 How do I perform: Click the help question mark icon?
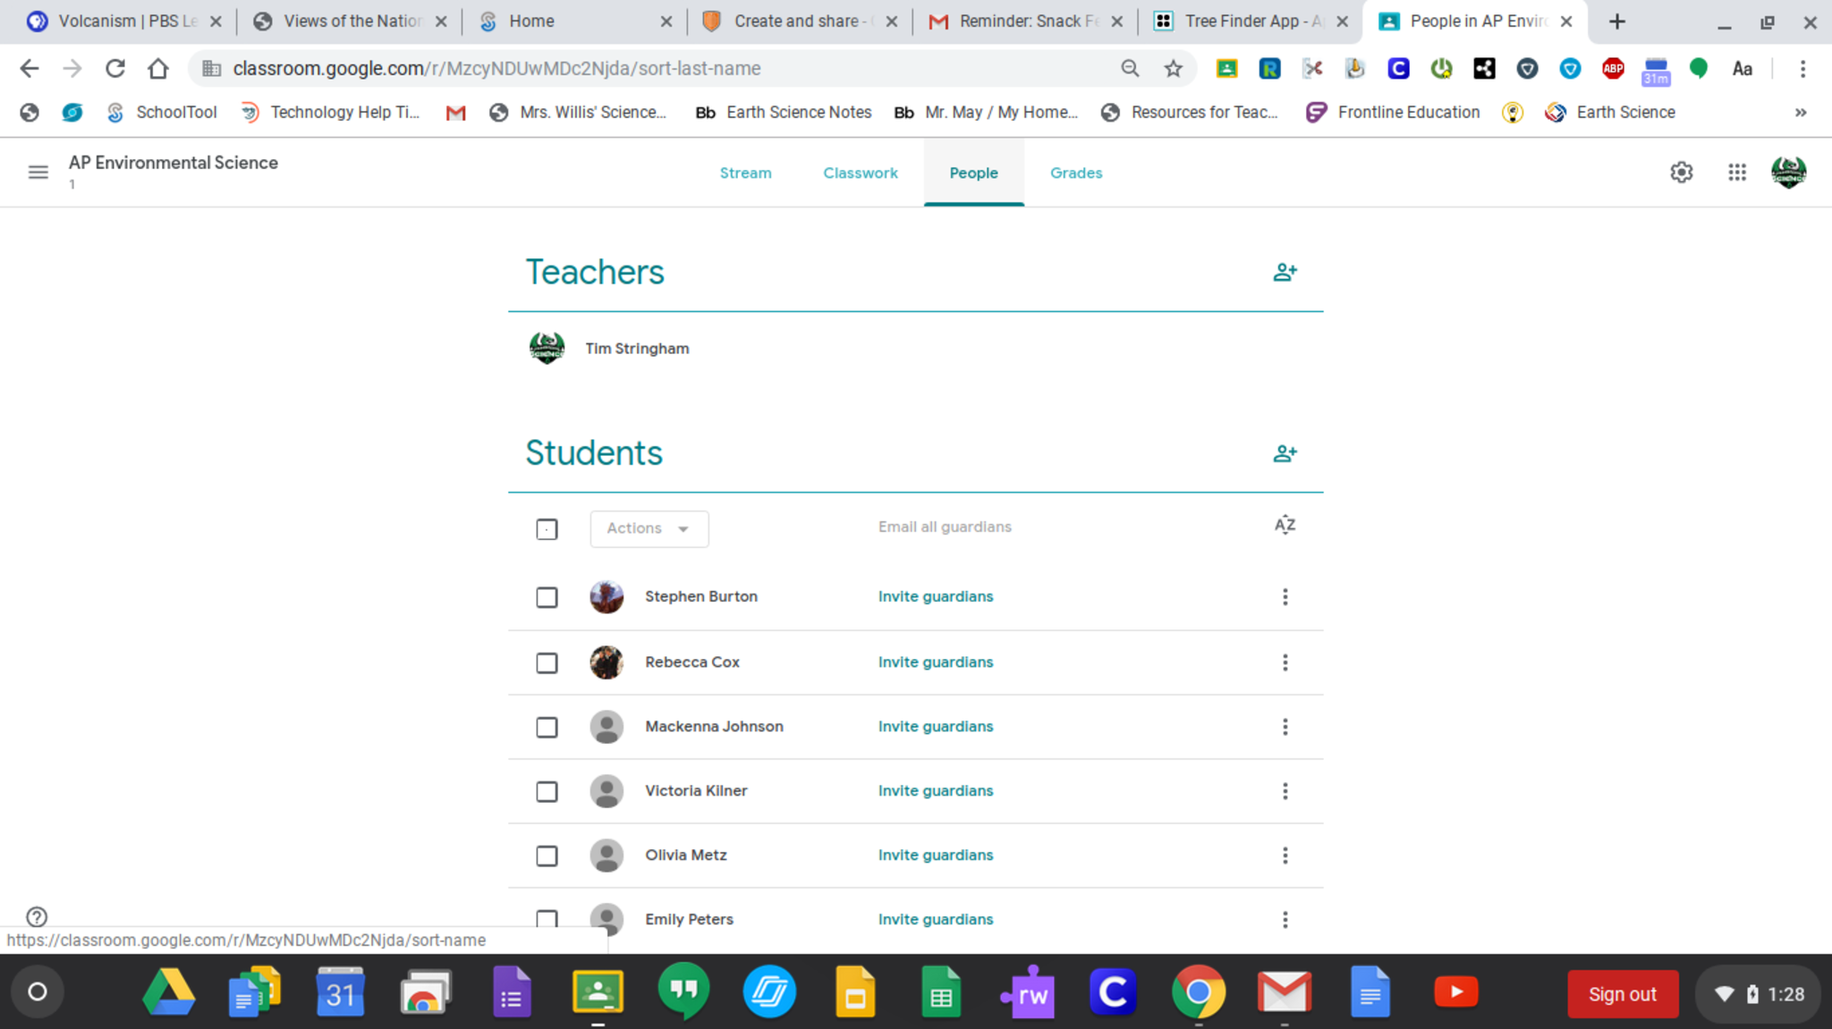[x=37, y=916]
